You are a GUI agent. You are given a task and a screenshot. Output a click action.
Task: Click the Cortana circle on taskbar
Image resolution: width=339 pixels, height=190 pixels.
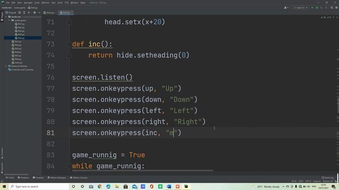point(73,186)
